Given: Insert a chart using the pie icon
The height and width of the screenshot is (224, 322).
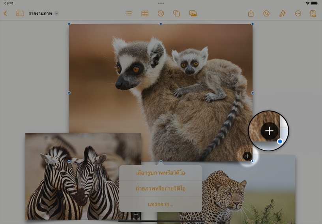Looking at the screenshot, I should click(161, 13).
